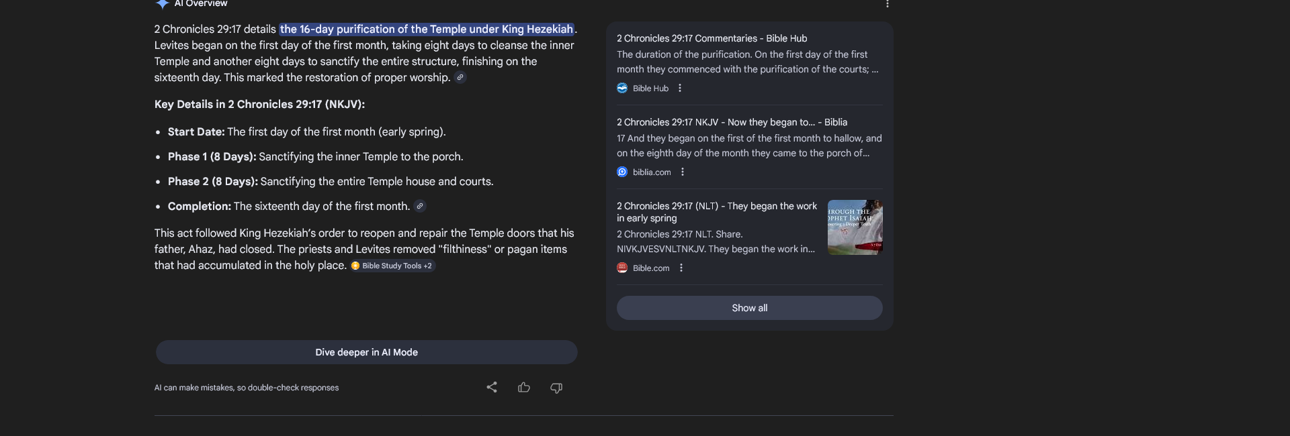Click the biblia.com site favicon
The height and width of the screenshot is (436, 1290).
tap(622, 172)
